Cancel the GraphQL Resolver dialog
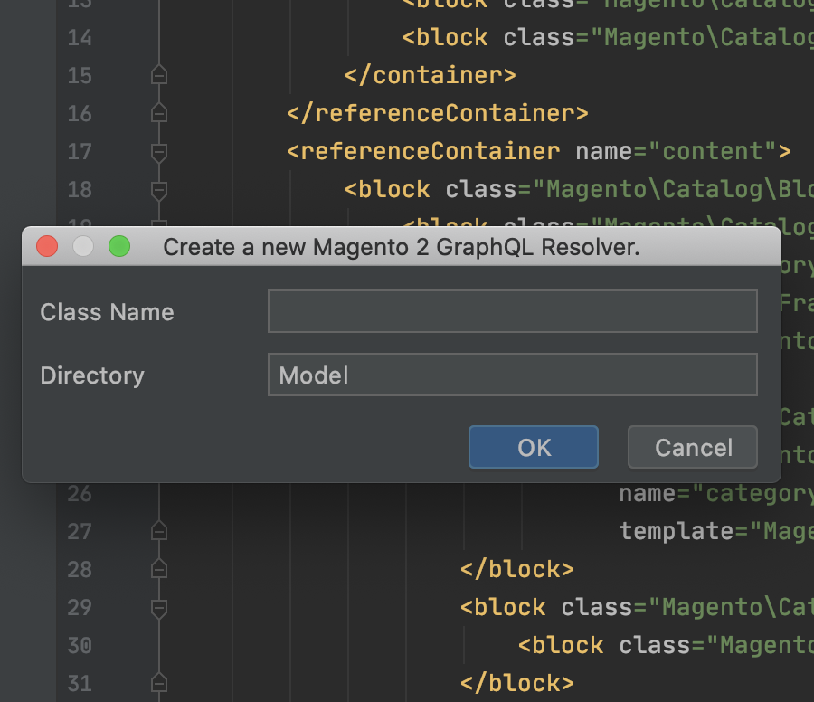The height and width of the screenshot is (702, 814). click(693, 447)
